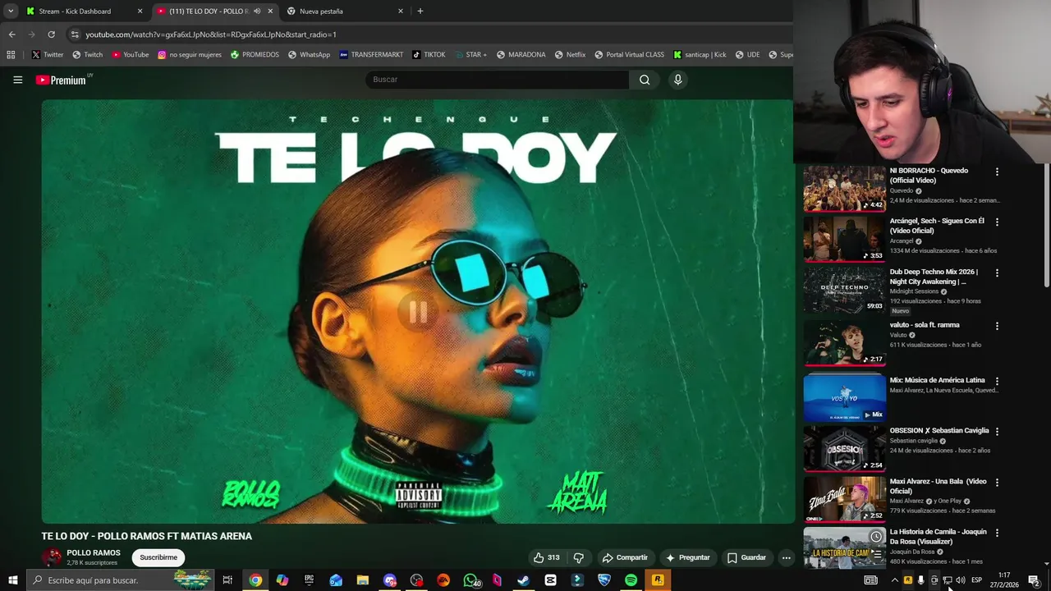Open File Explorer from the taskbar
Viewport: 1051px width, 591px height.
click(x=363, y=580)
